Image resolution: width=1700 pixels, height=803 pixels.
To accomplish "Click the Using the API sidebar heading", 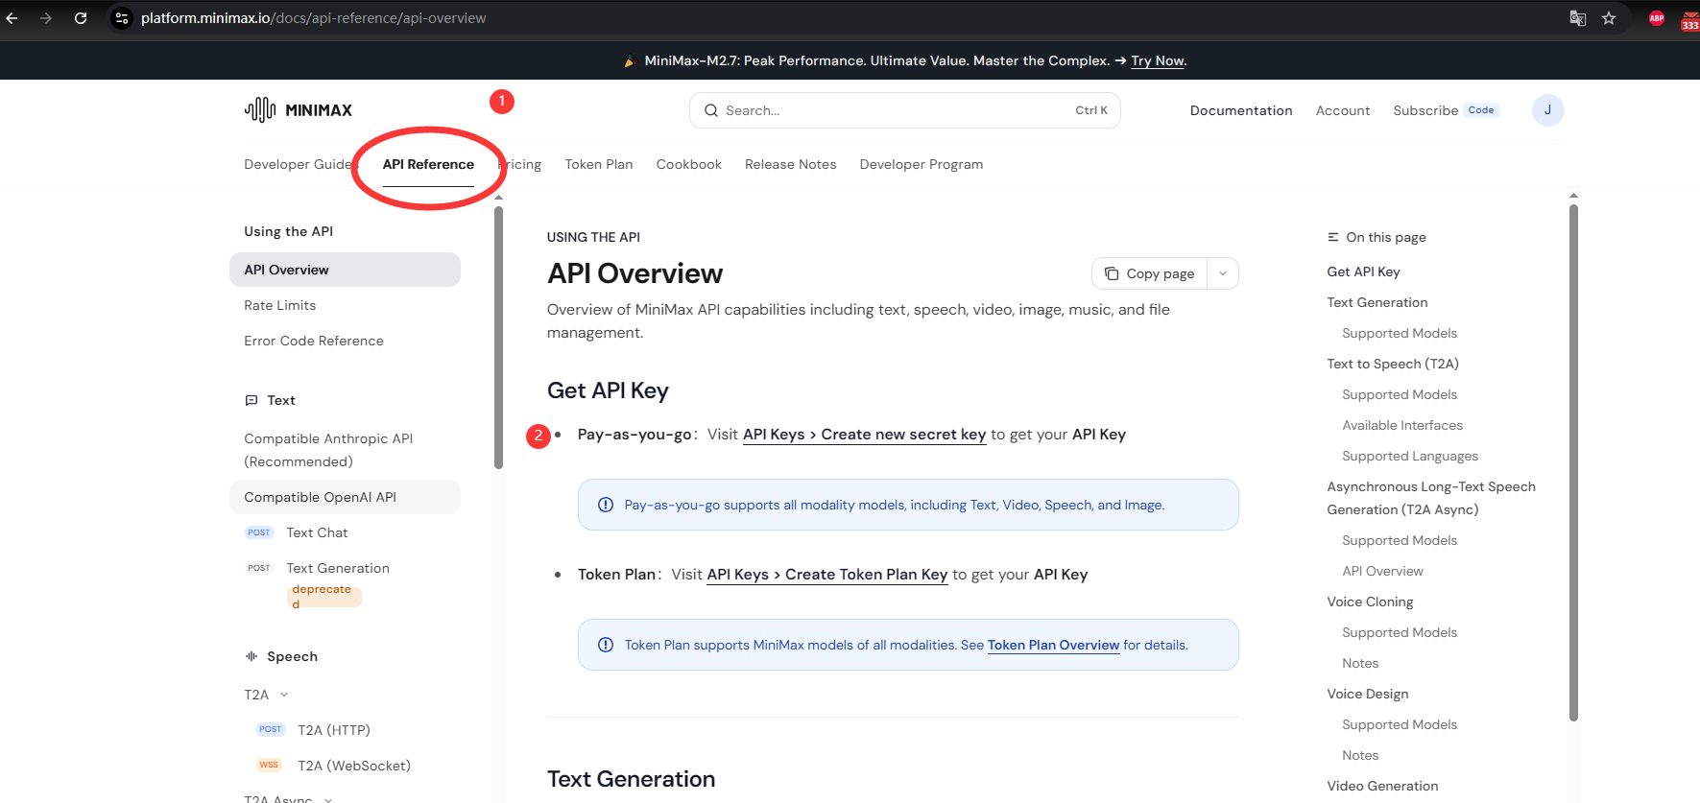I will [288, 231].
